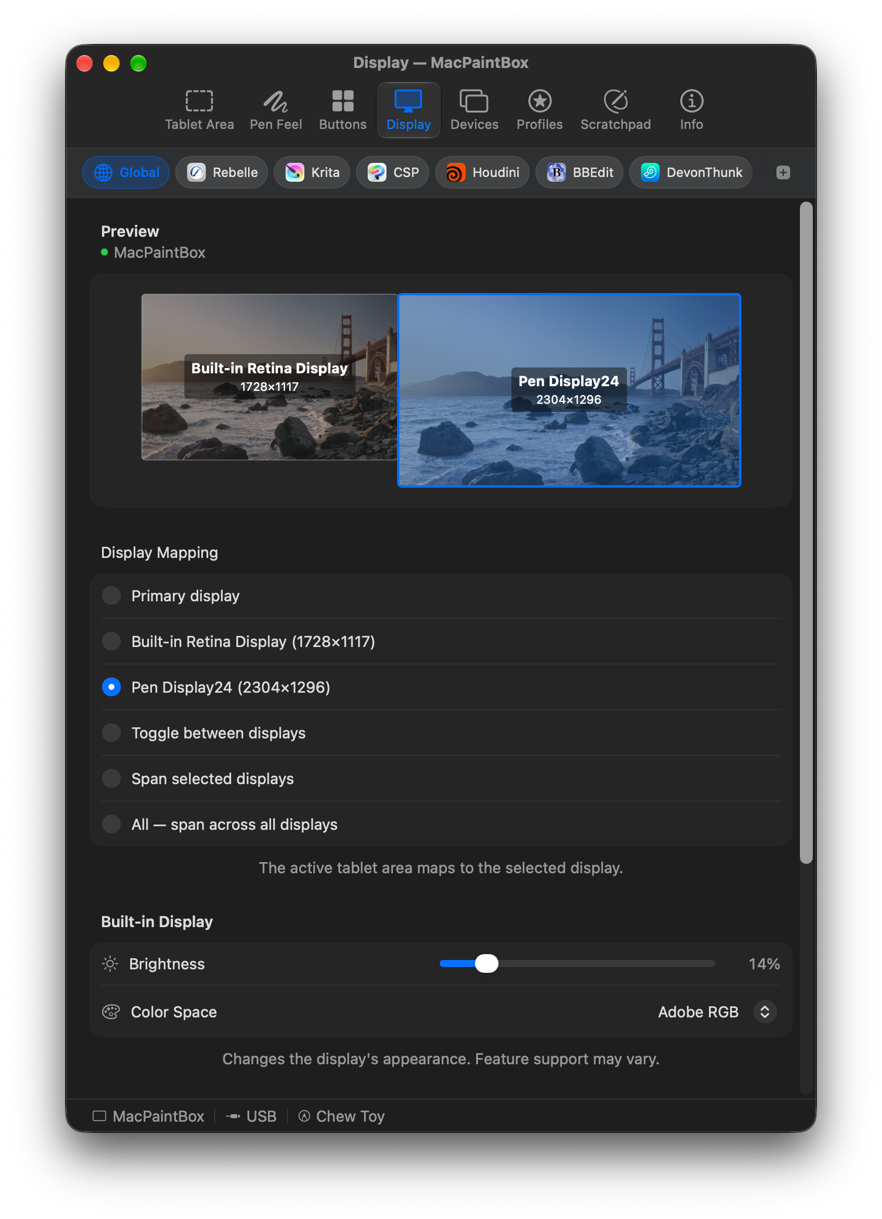Screen dimensions: 882x1219
Task: Choose the BBEdit app profile
Action: [x=579, y=172]
